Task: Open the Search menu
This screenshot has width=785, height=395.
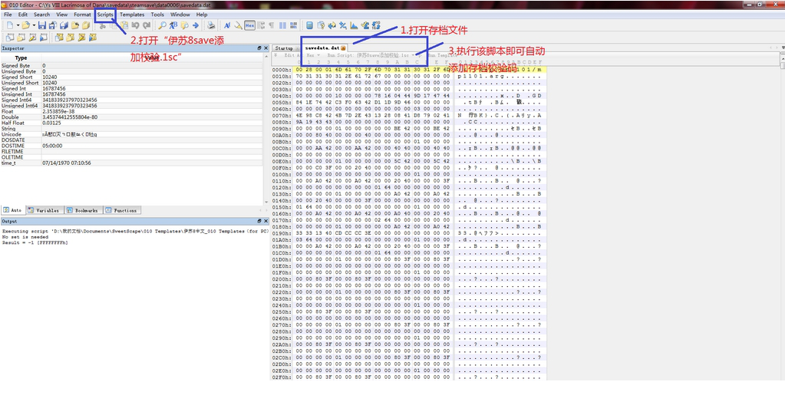Action: coord(42,15)
